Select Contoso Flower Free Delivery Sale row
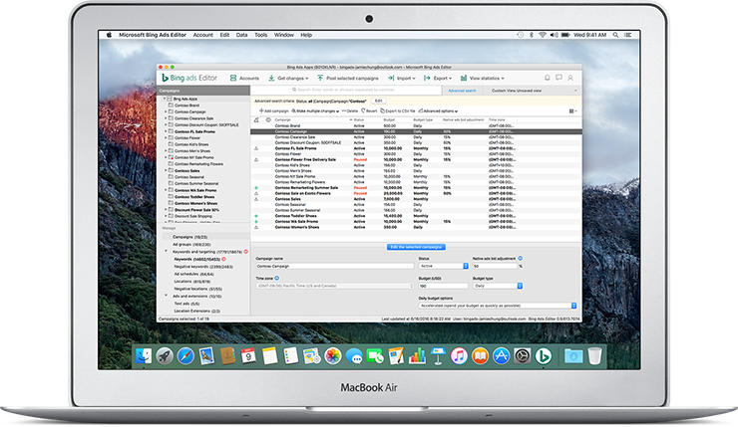 coord(416,159)
